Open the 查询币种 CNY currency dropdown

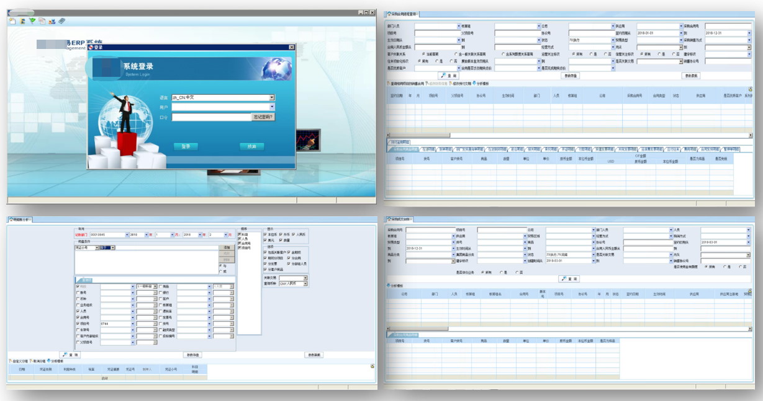pyautogui.click(x=304, y=284)
